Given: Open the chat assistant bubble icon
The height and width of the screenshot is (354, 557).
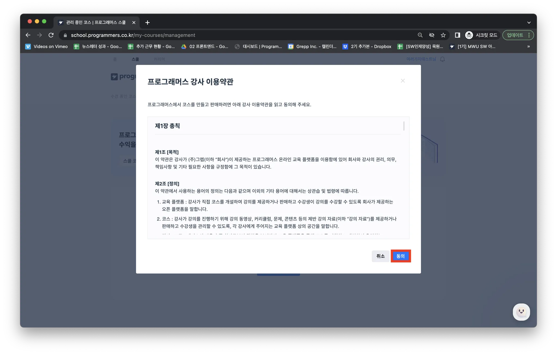Looking at the screenshot, I should 521,312.
